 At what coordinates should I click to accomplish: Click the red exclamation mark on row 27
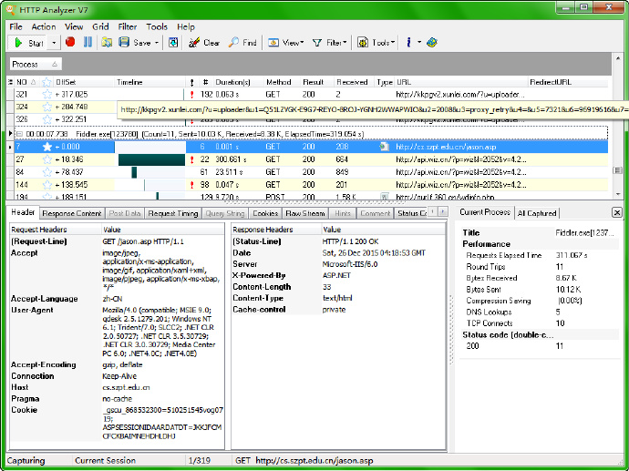click(191, 159)
